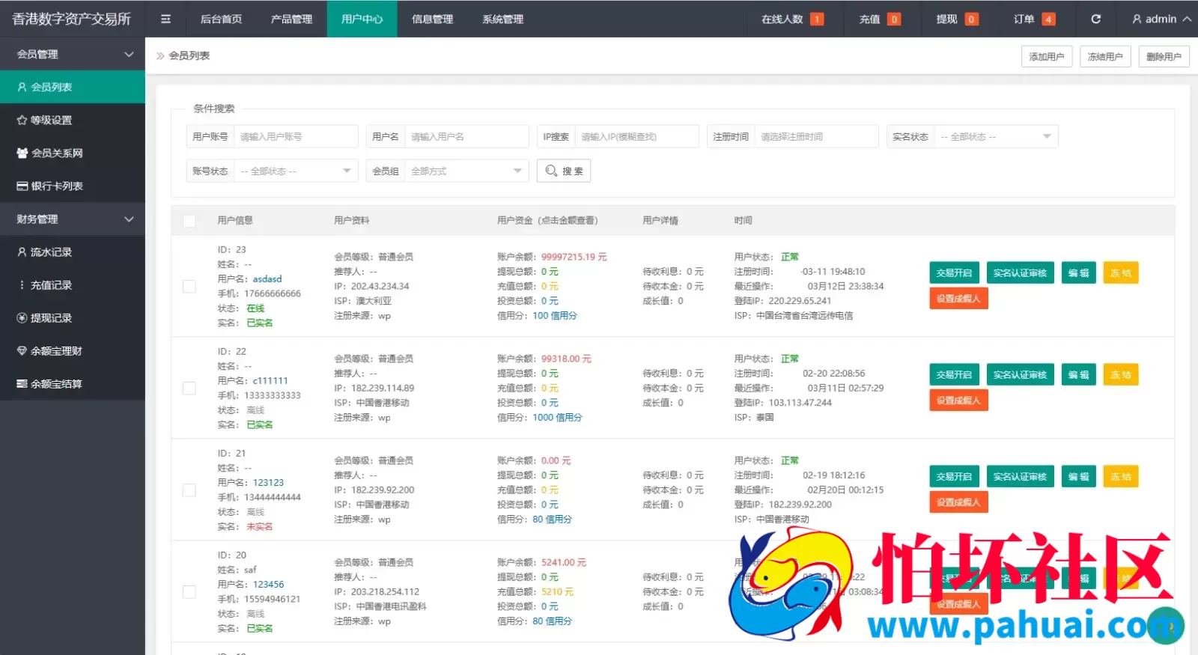This screenshot has height=655, width=1198.
Task: Click the 添加用户 button
Action: pyautogui.click(x=1047, y=56)
